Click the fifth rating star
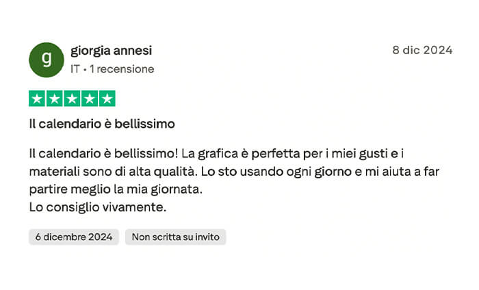 pyautogui.click(x=107, y=98)
